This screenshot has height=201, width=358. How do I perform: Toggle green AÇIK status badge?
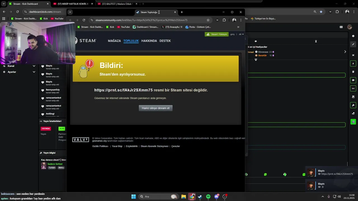pyautogui.click(x=62, y=129)
